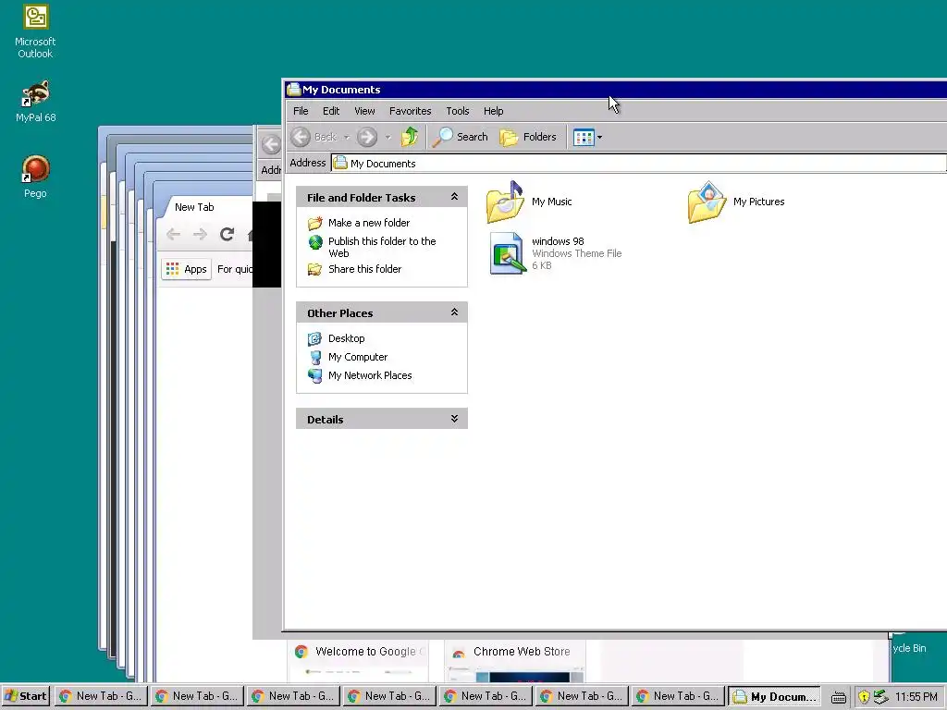The width and height of the screenshot is (947, 710).
Task: Open Forward history dropdown arrow
Action: pyautogui.click(x=387, y=138)
